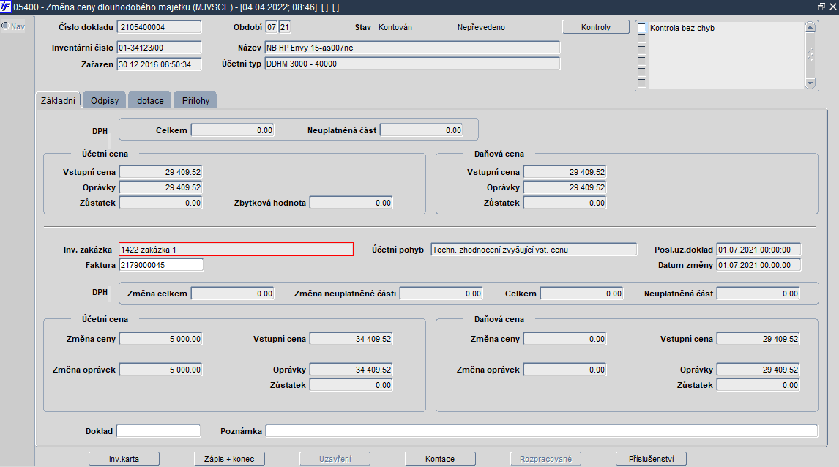Click the top DPH Celkem field
Viewport: 839px width, 467px height.
pos(233,130)
